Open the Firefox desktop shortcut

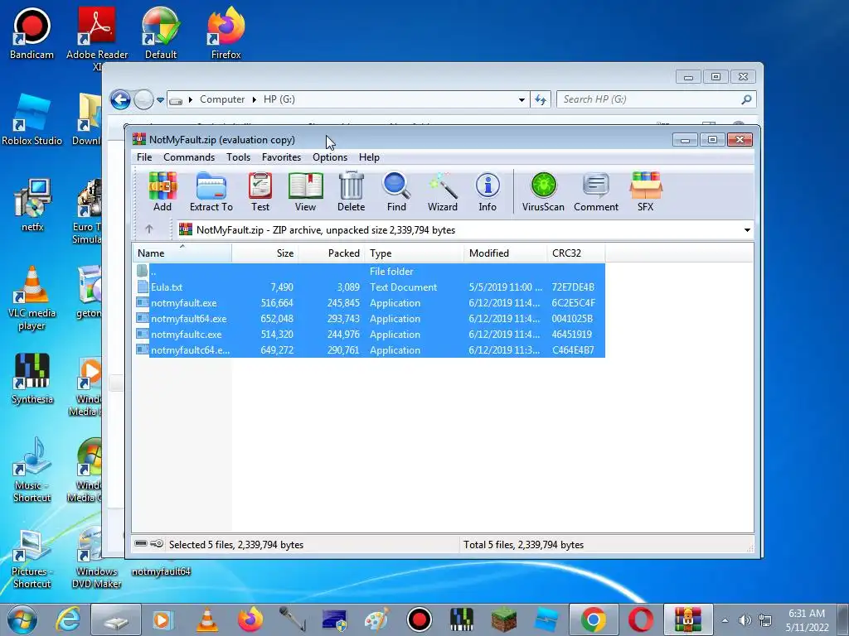click(x=226, y=33)
